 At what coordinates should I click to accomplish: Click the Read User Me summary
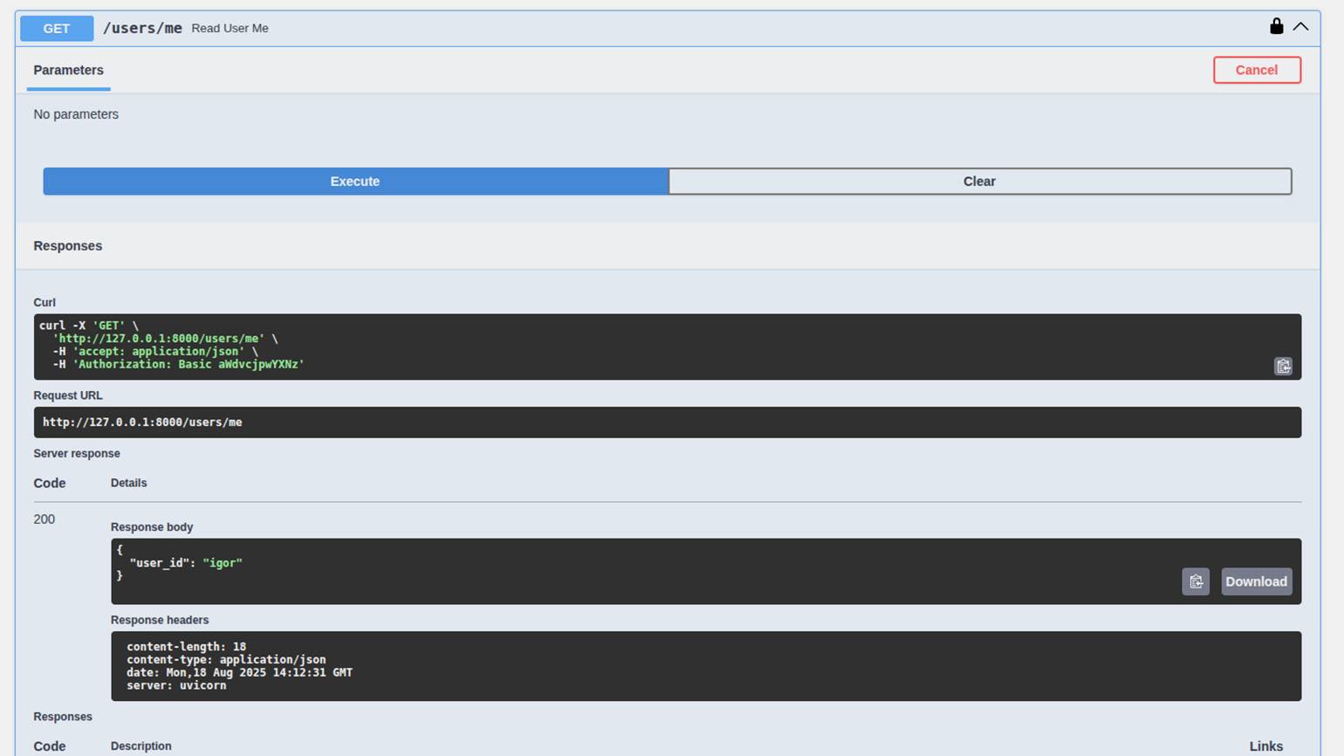pos(230,28)
